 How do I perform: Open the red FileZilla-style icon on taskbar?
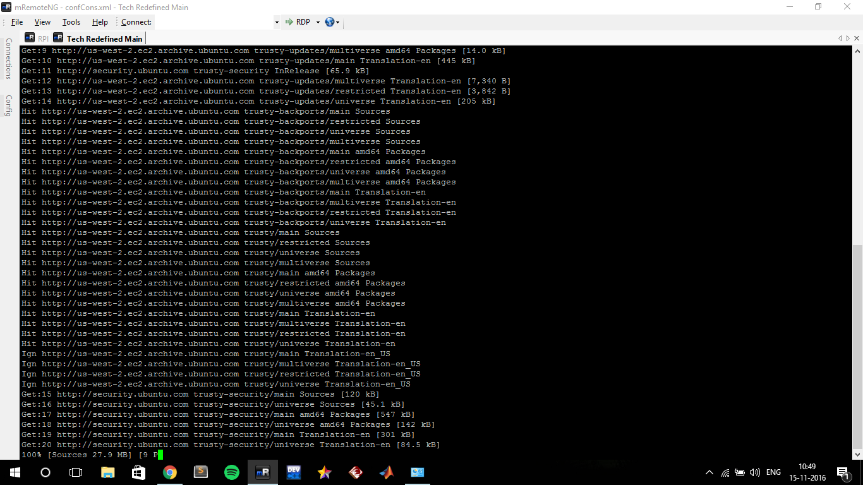click(356, 472)
